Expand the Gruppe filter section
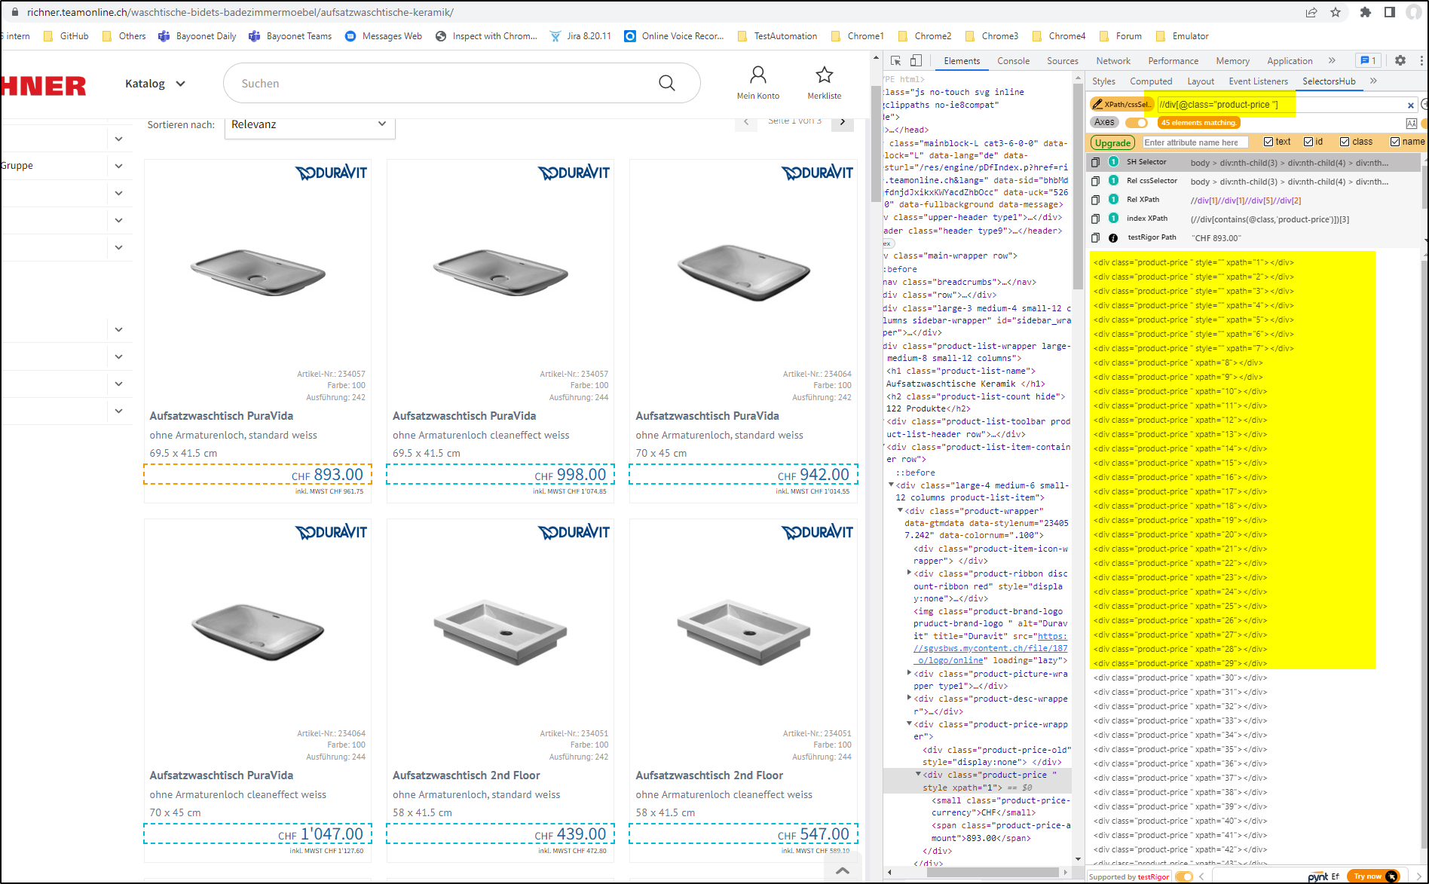1429x884 pixels. [x=118, y=166]
